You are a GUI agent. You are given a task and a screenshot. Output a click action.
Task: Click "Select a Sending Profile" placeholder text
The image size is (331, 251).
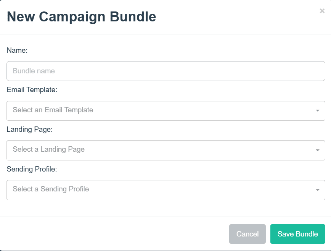(x=51, y=189)
